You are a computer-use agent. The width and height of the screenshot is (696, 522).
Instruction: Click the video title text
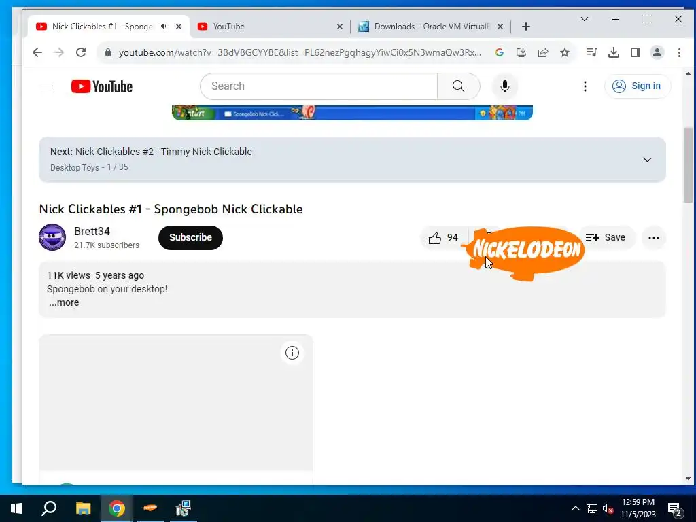click(x=171, y=209)
